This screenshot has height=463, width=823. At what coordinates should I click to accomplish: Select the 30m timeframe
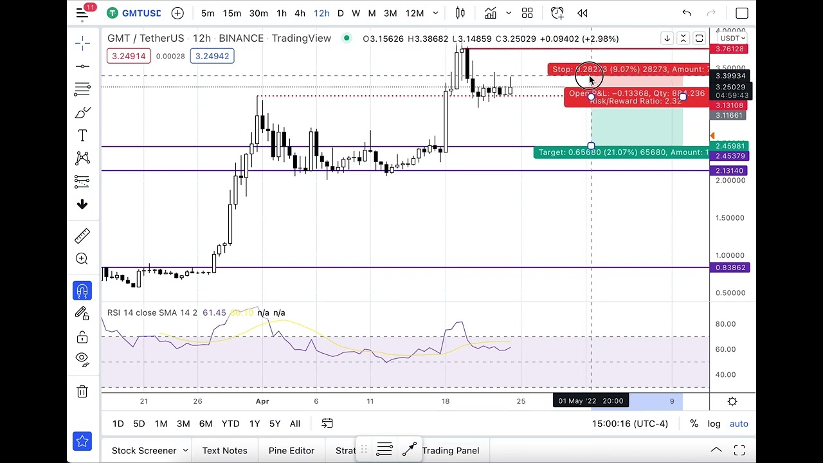[x=258, y=13]
